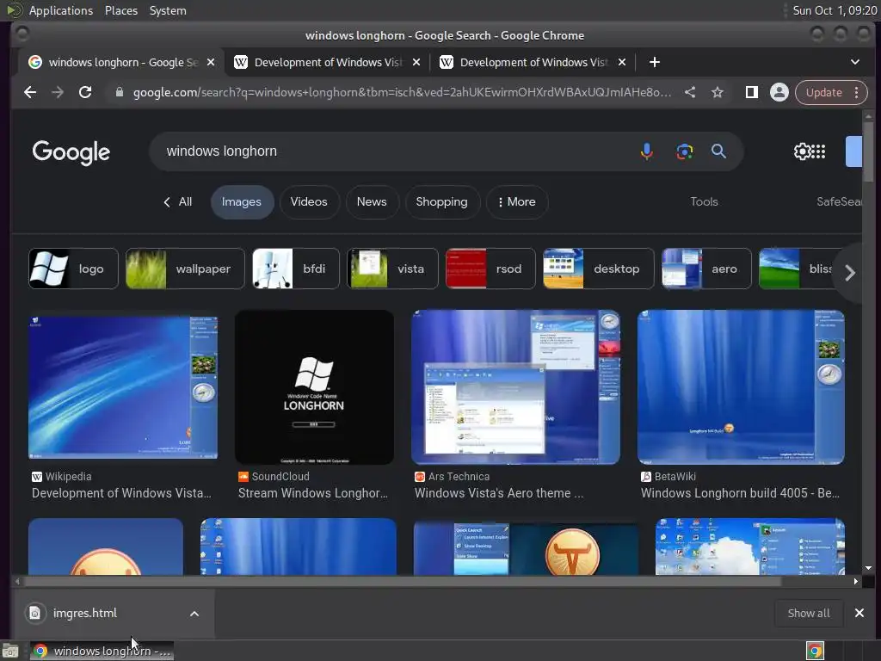Expand imgres.html download options

194,614
